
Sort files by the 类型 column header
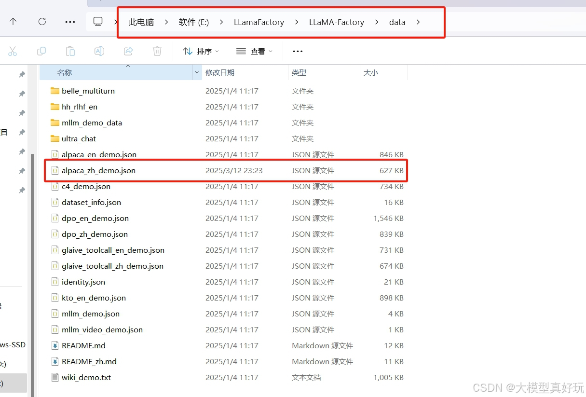coord(324,72)
